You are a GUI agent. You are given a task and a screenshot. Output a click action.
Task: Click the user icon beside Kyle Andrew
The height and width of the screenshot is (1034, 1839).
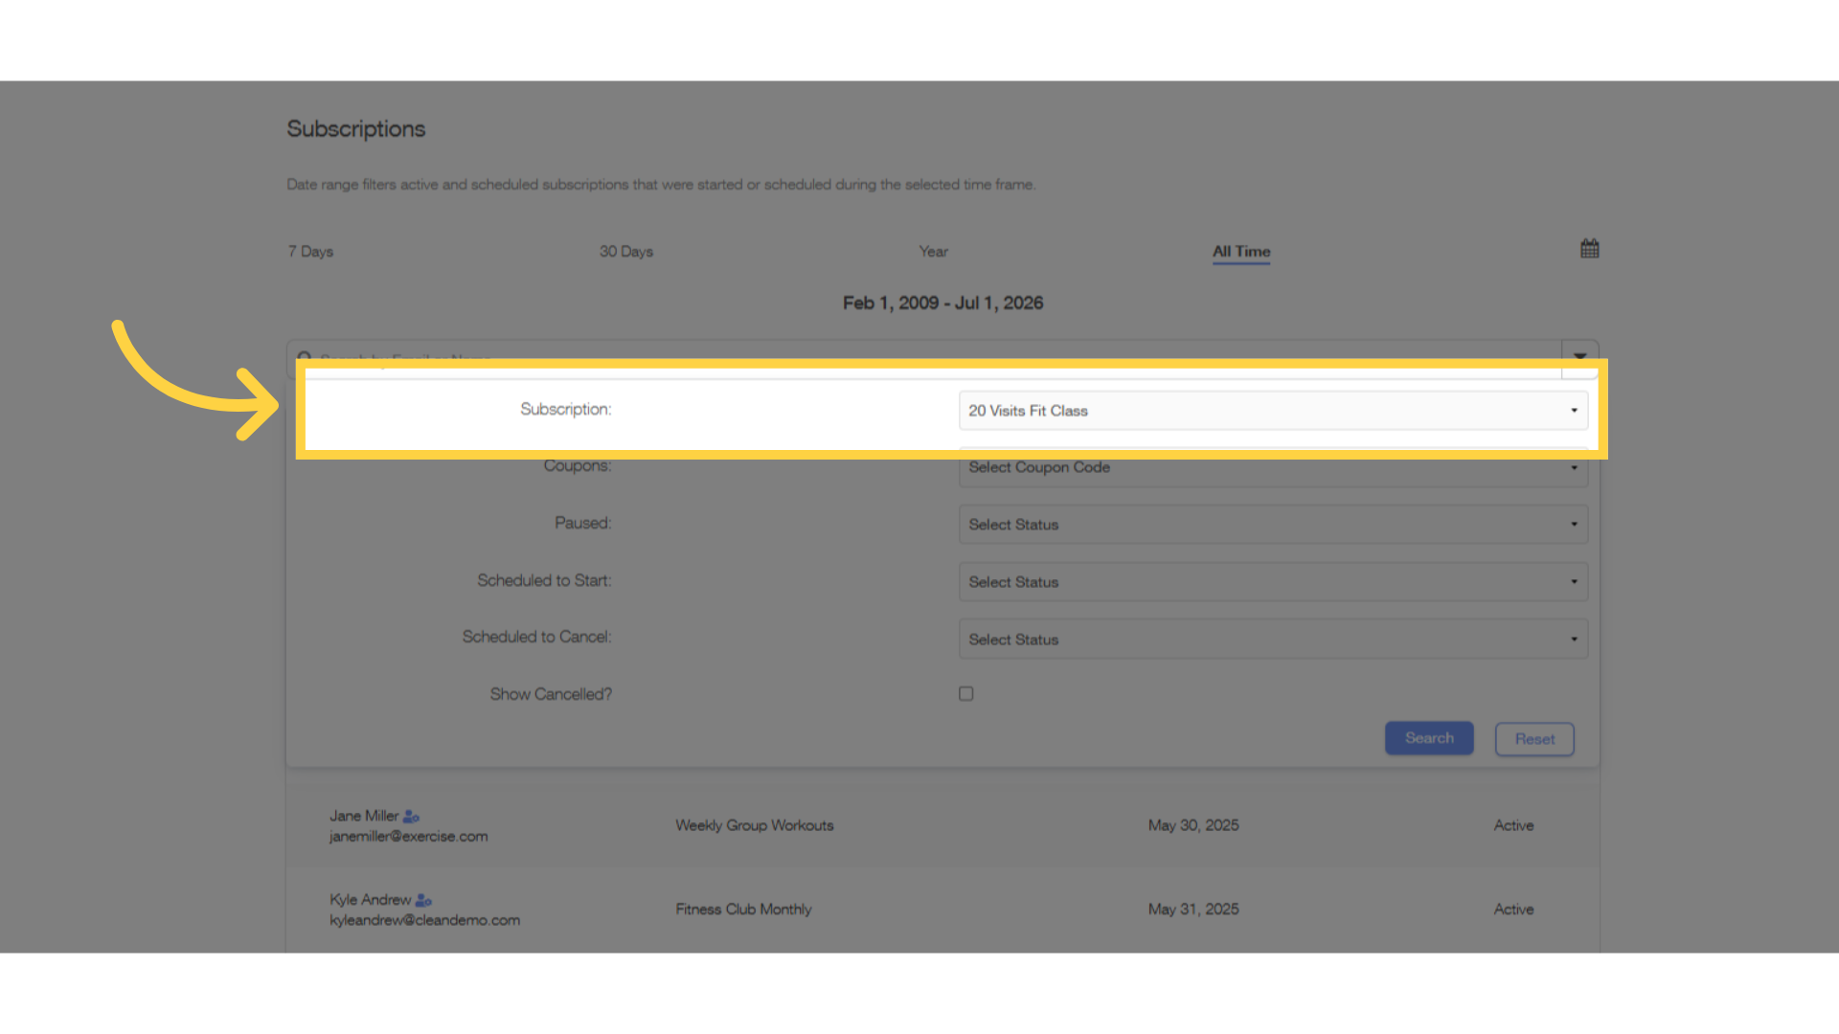pyautogui.click(x=423, y=900)
